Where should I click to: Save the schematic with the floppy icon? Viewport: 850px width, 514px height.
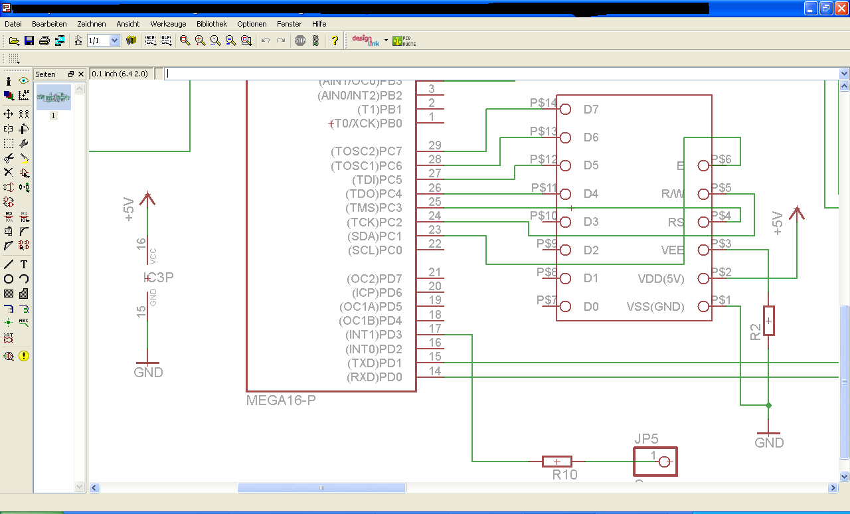[x=29, y=41]
